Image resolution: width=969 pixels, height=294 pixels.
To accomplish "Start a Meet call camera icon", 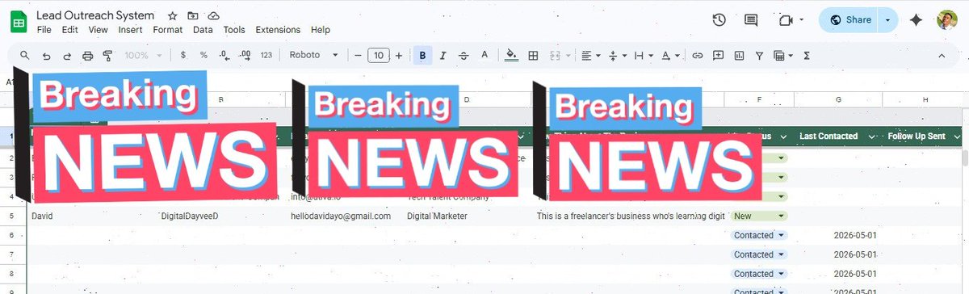I will (x=787, y=20).
